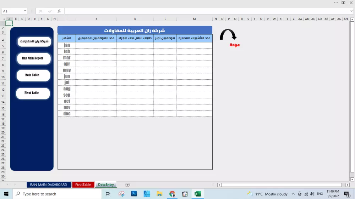This screenshot has height=199, width=355.
Task: Click the cancel X in formula bar
Action: click(x=40, y=11)
